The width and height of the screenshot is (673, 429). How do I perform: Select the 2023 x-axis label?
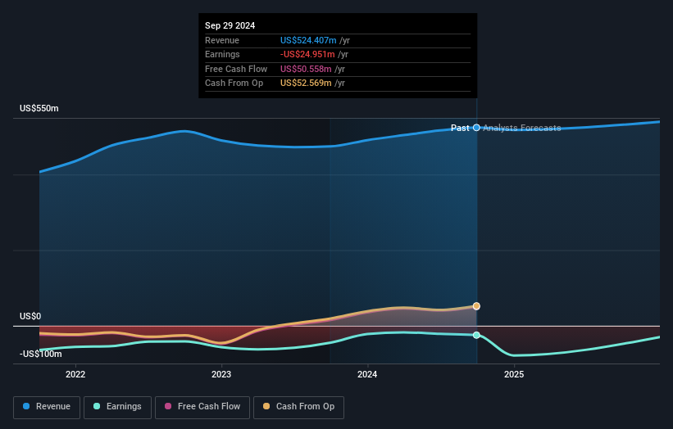coord(221,375)
